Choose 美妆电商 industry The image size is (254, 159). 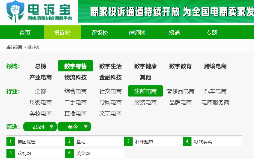click(41, 114)
